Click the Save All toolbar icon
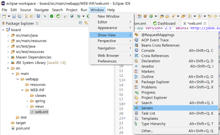 [19, 16]
